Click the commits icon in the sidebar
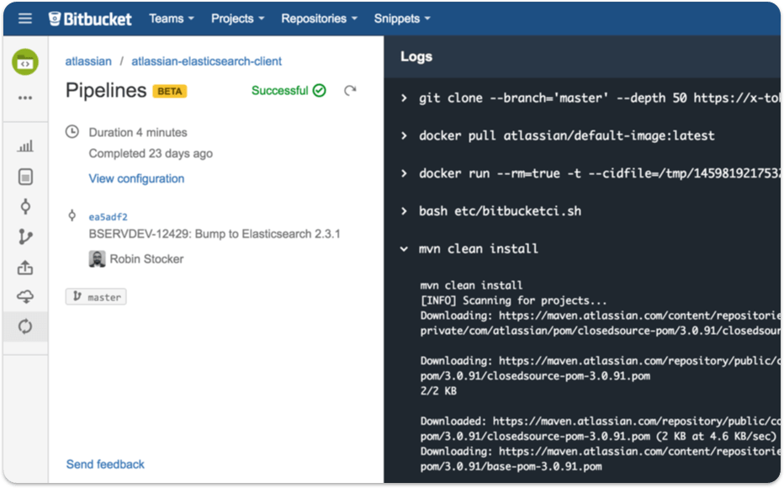Viewport: 784px width, 488px height. tap(25, 206)
